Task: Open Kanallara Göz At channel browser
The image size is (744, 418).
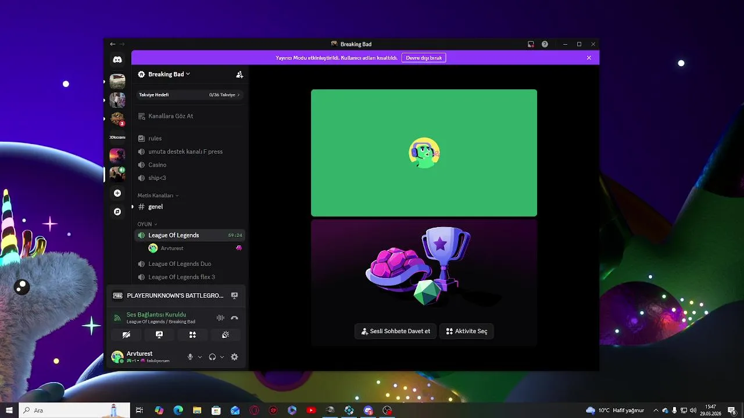Action: [x=189, y=116]
